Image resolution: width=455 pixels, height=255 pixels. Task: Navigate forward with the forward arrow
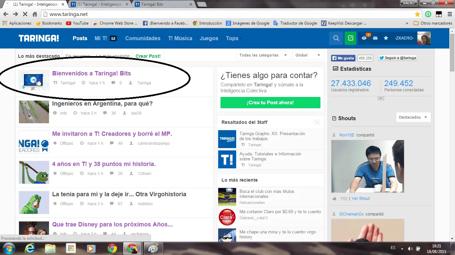15,14
